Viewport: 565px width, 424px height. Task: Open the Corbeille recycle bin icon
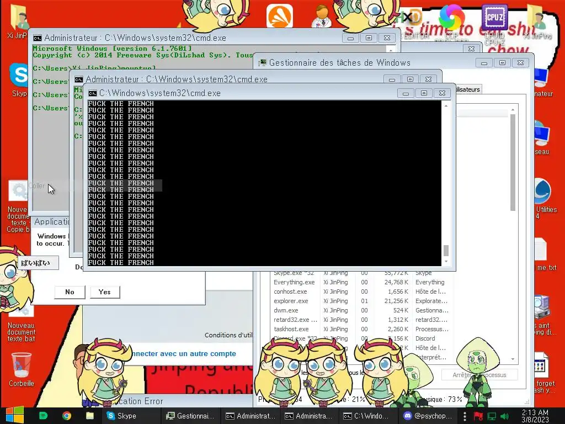click(x=22, y=369)
